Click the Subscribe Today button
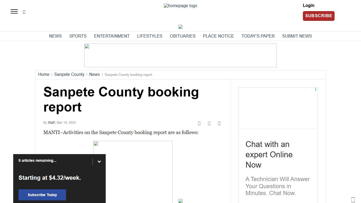The width and height of the screenshot is (361, 203). (42, 195)
